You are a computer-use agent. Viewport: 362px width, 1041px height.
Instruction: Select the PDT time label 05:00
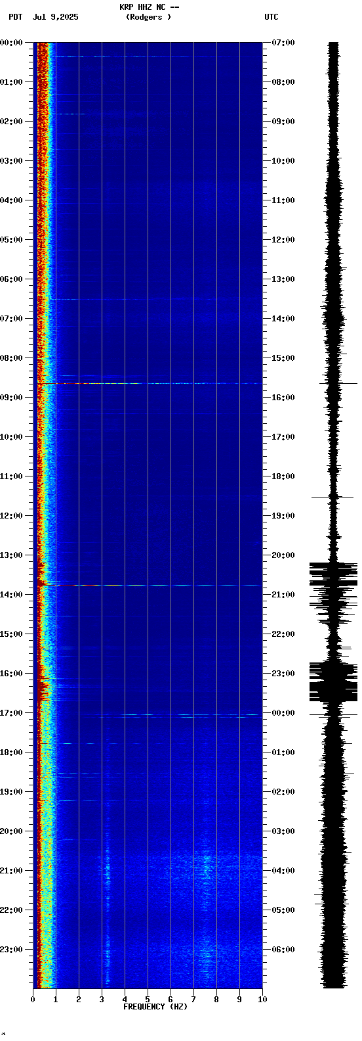[x=11, y=240]
